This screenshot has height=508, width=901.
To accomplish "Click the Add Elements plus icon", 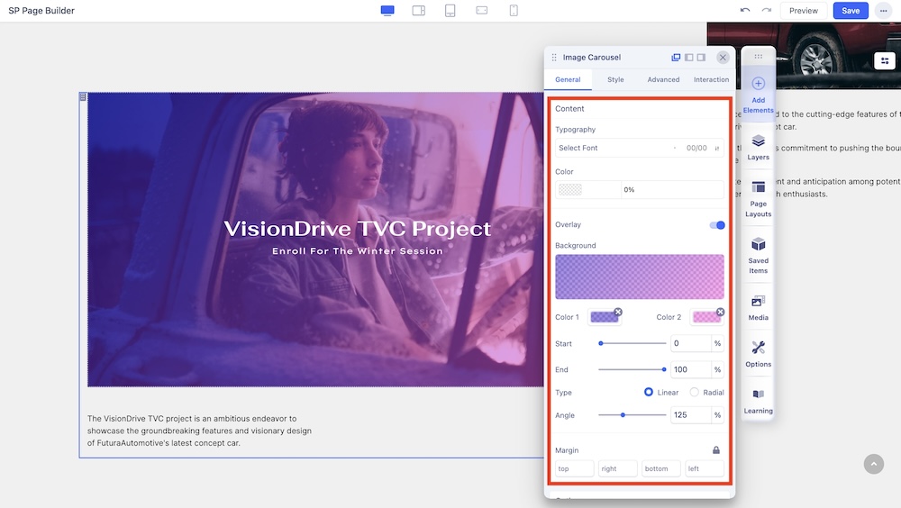I will pyautogui.click(x=758, y=84).
